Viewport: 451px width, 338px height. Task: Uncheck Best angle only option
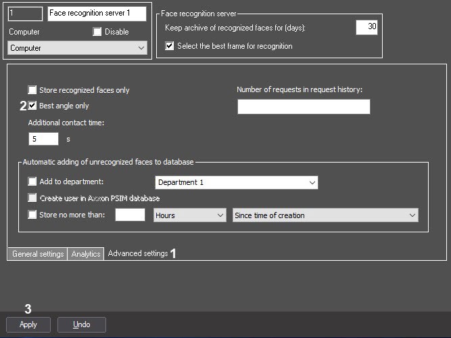pyautogui.click(x=32, y=106)
